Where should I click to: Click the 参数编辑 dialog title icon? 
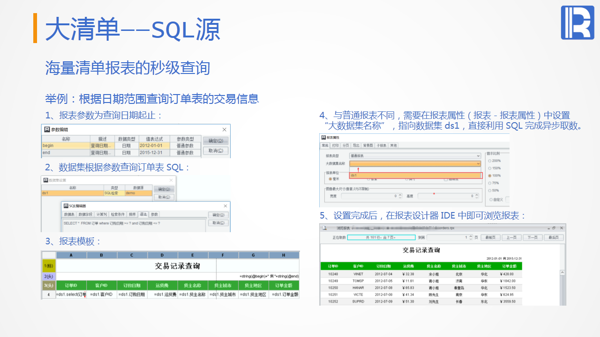point(47,130)
